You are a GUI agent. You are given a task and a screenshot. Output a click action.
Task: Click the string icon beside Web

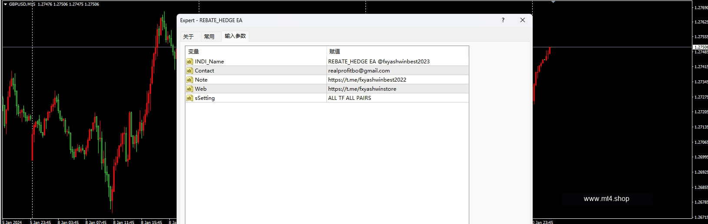click(x=189, y=89)
